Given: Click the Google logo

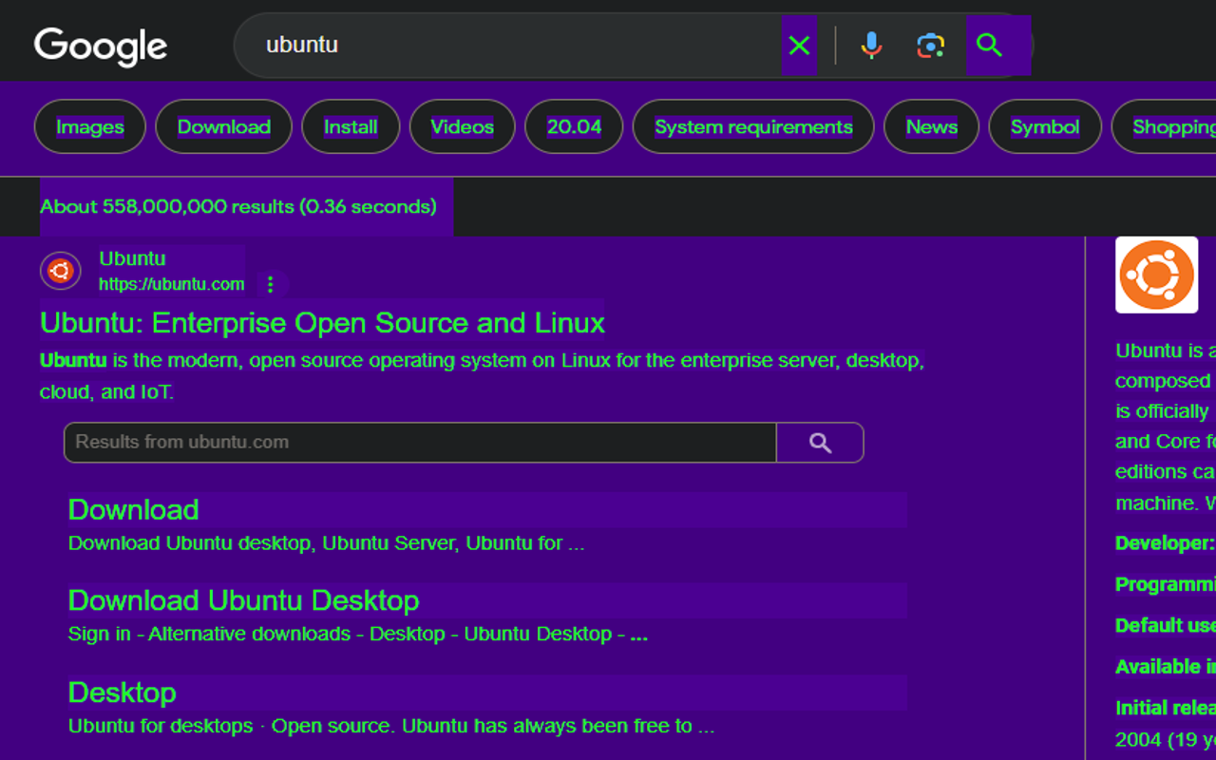Looking at the screenshot, I should point(101,47).
